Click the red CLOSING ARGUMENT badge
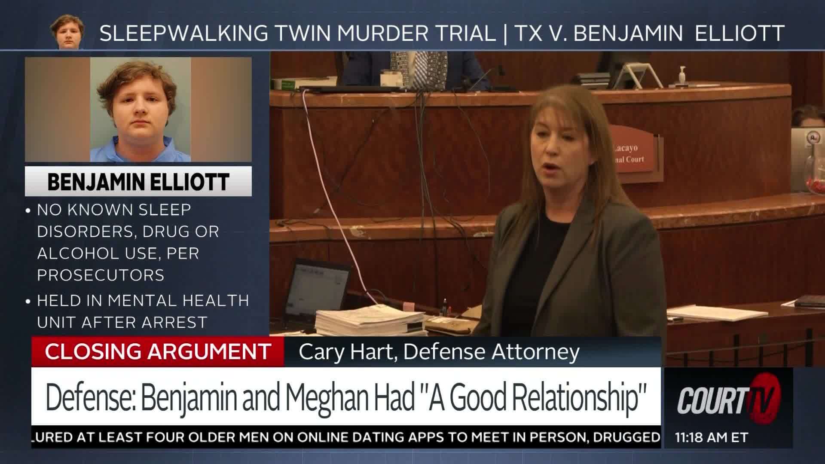 [157, 351]
